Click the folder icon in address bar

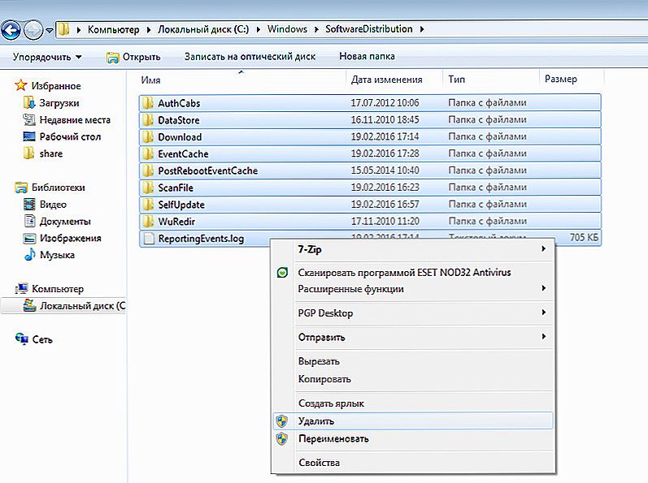tap(63, 29)
